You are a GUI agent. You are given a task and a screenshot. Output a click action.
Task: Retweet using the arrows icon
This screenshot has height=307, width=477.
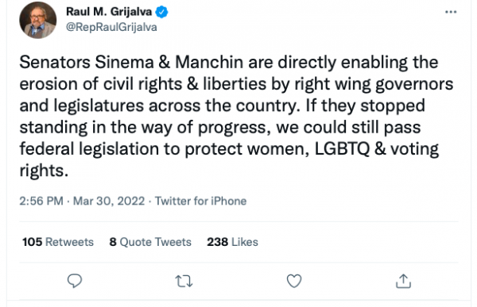(x=184, y=281)
